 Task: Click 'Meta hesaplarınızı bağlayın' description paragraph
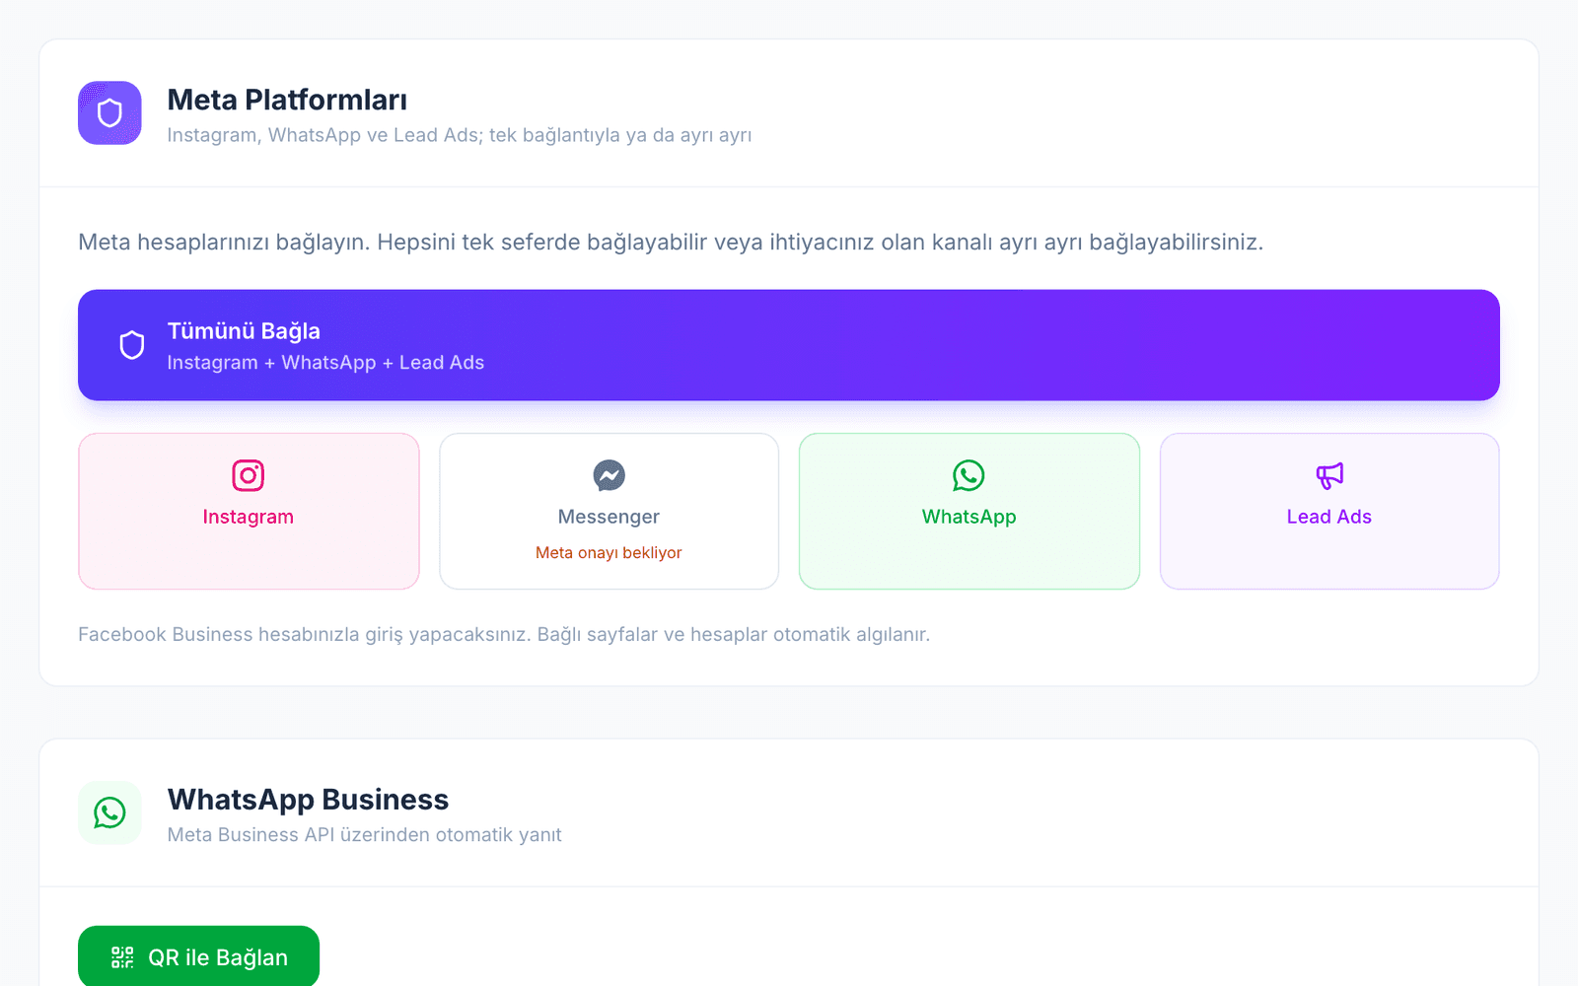coord(671,243)
